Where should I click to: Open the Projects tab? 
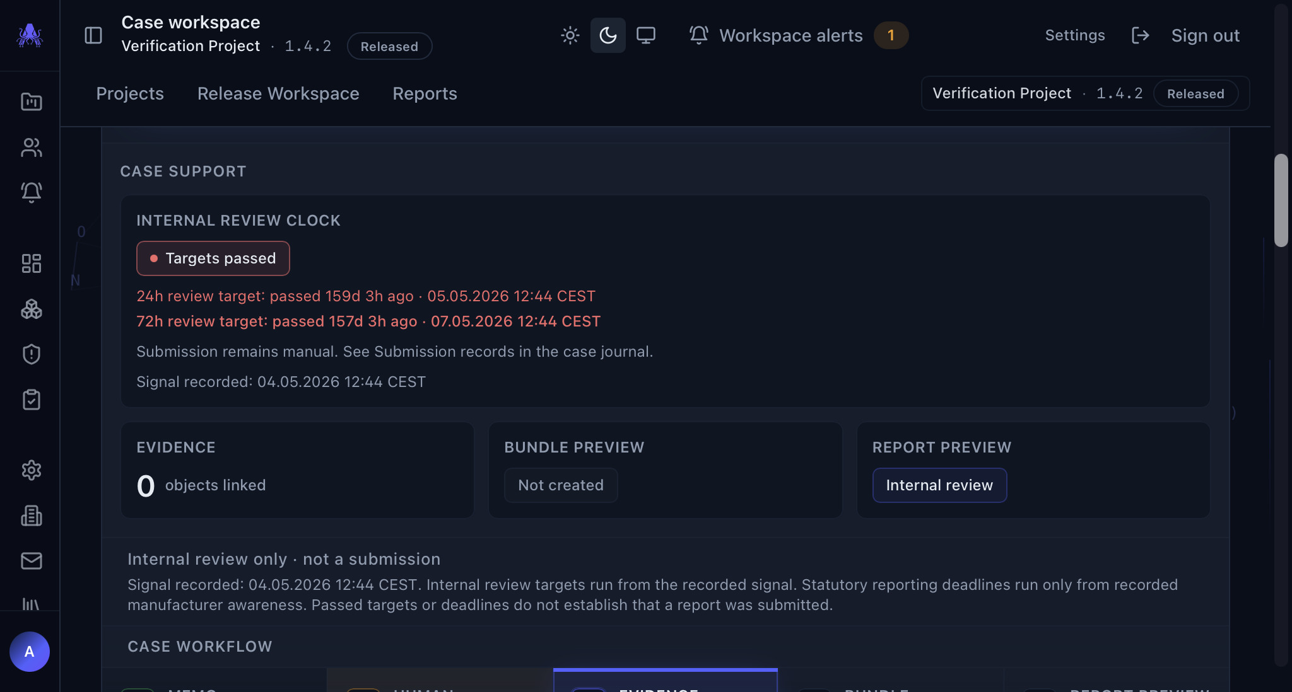pyautogui.click(x=130, y=93)
